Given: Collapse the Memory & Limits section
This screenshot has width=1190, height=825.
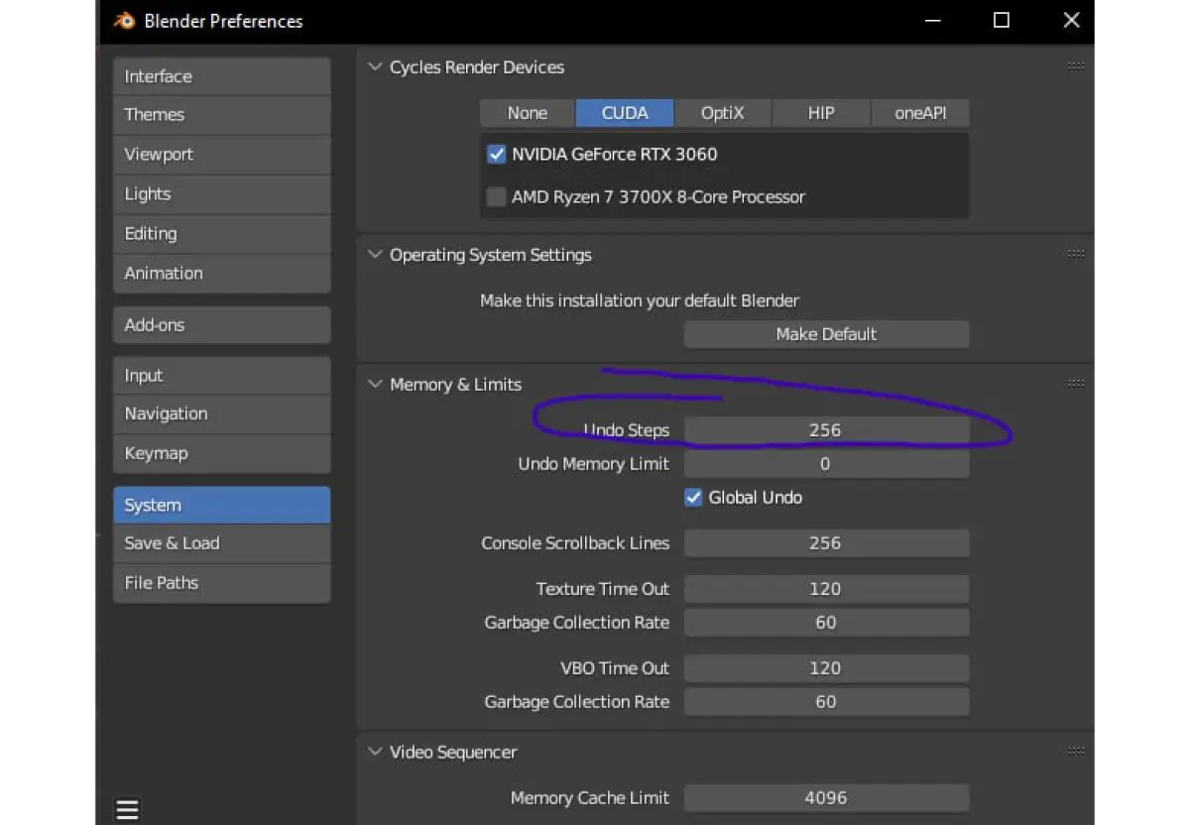Looking at the screenshot, I should (375, 385).
